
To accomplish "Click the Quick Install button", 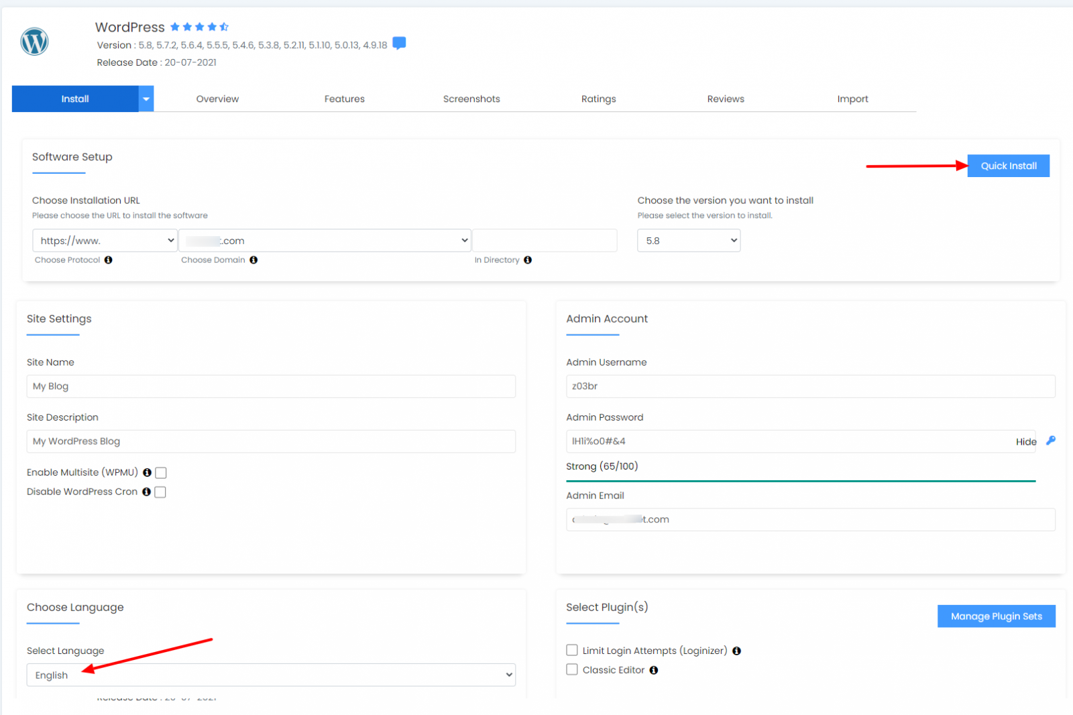I will 1009,166.
